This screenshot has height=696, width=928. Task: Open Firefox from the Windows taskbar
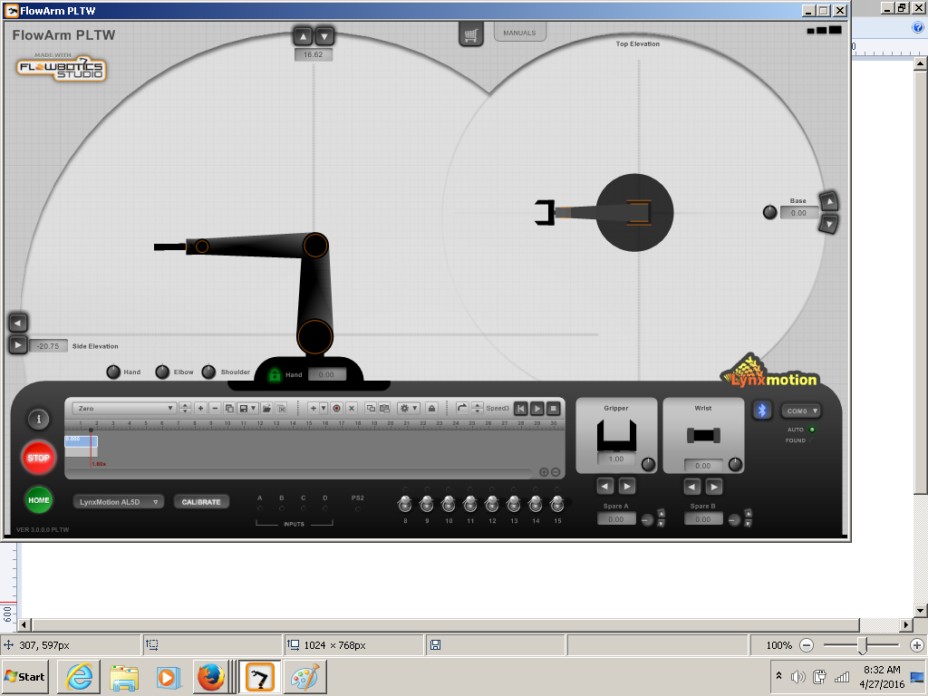pyautogui.click(x=210, y=677)
